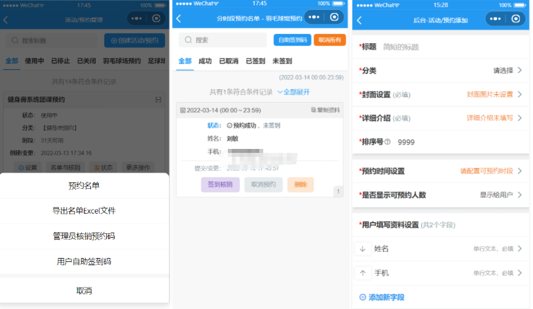Image resolution: width=533 pixels, height=309 pixels.
Task: Click the 搜索 field in the middle screen
Action: click(223, 40)
